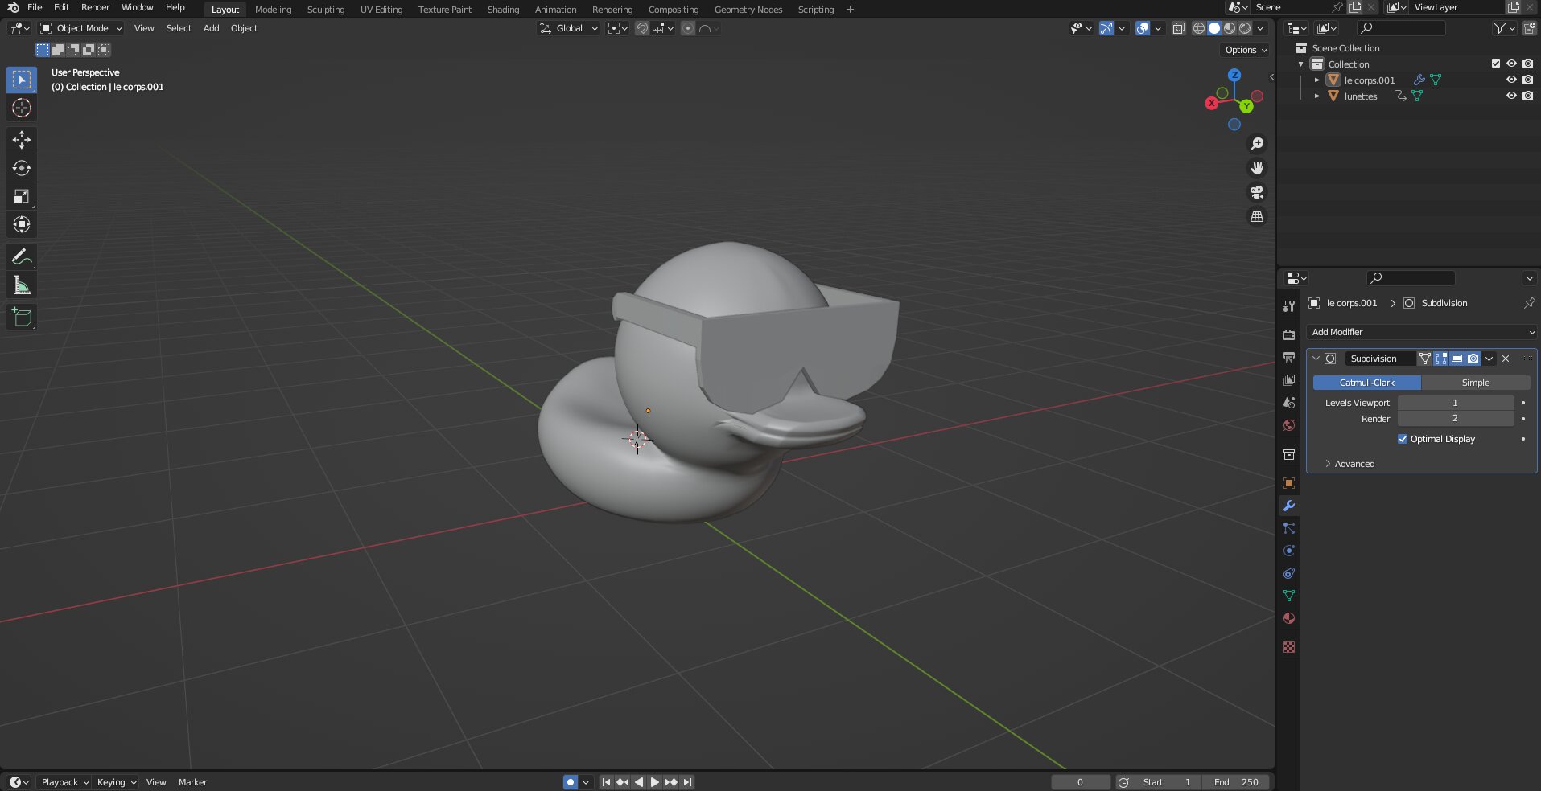Activate the Scale tool
The width and height of the screenshot is (1541, 791).
22,196
